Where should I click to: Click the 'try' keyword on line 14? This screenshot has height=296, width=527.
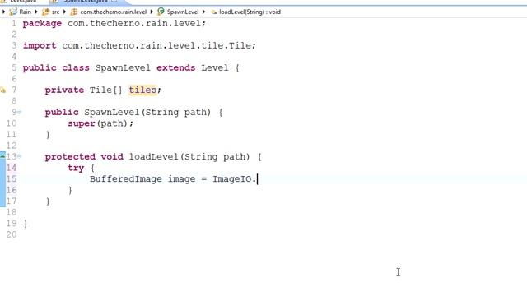(76, 168)
